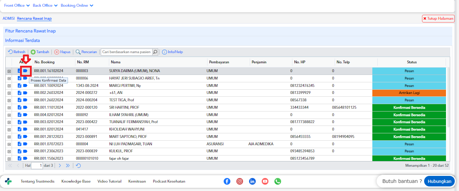Open the Back Office menu
This screenshot has height=191, width=459.
click(45, 6)
